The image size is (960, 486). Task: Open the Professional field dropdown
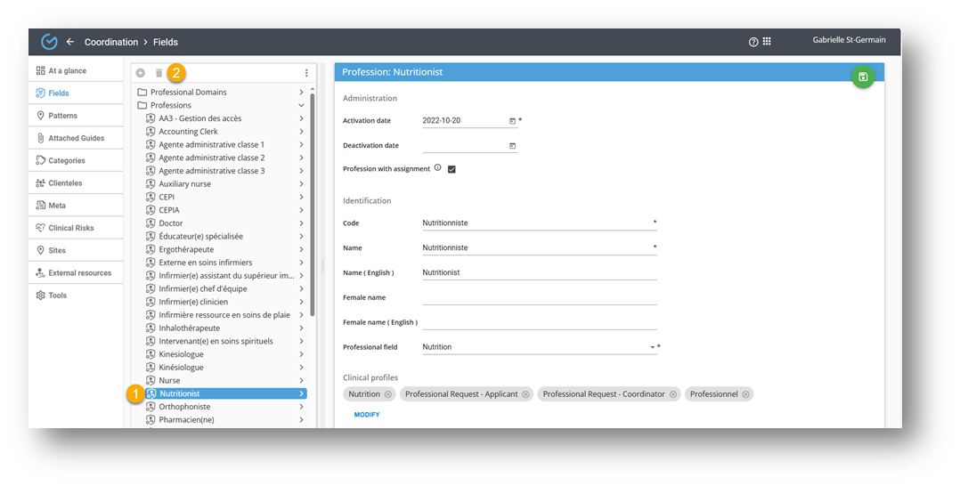tap(652, 347)
